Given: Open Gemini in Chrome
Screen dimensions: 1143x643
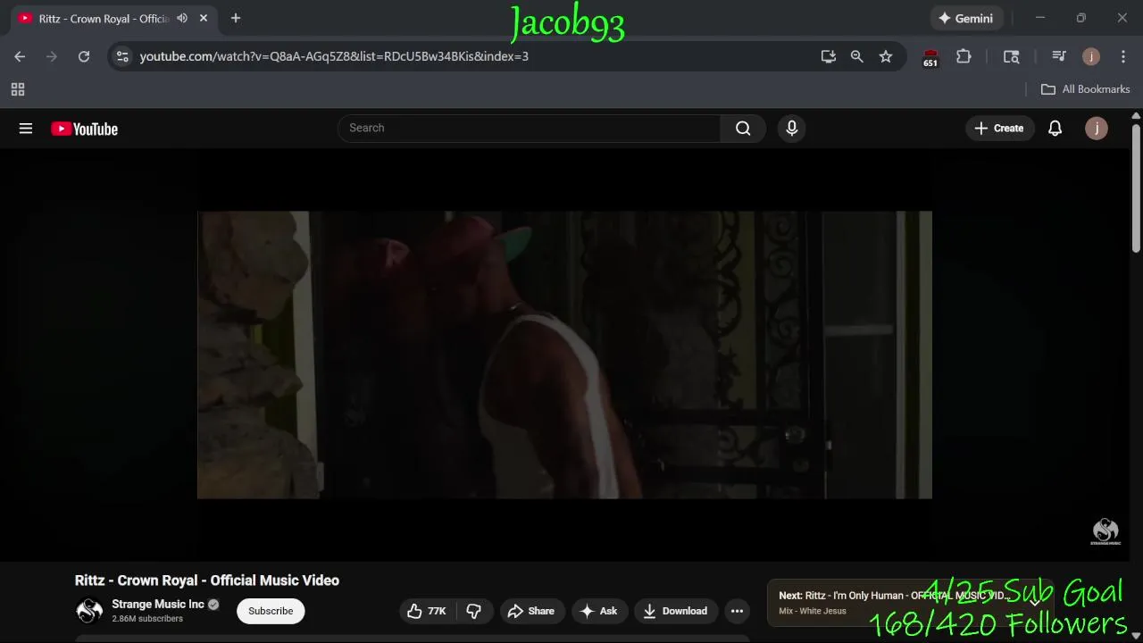Looking at the screenshot, I should 965,18.
